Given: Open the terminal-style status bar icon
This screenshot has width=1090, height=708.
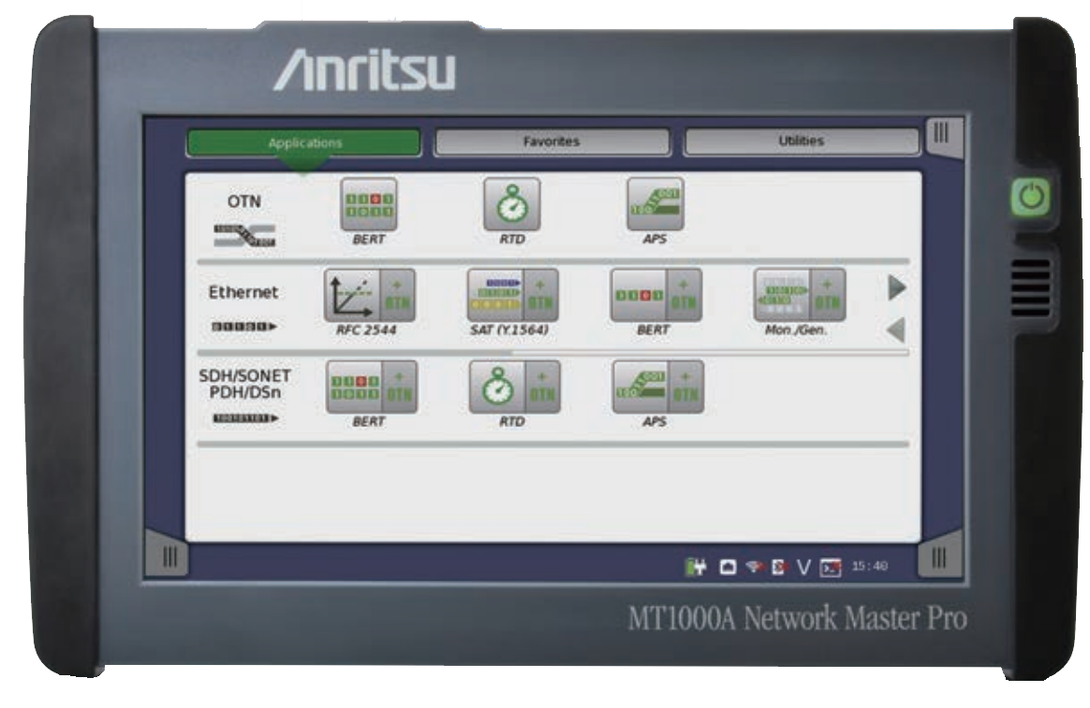Looking at the screenshot, I should pyautogui.click(x=831, y=568).
